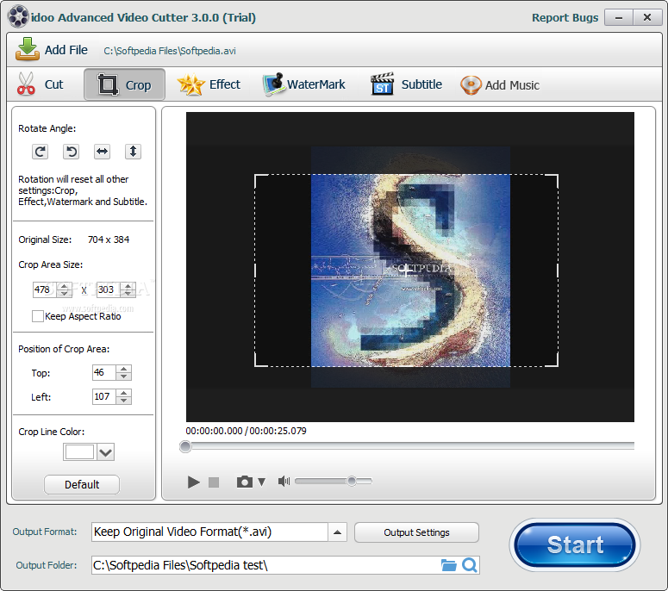The height and width of the screenshot is (591, 668).
Task: Click the volume slider handle
Action: [352, 481]
